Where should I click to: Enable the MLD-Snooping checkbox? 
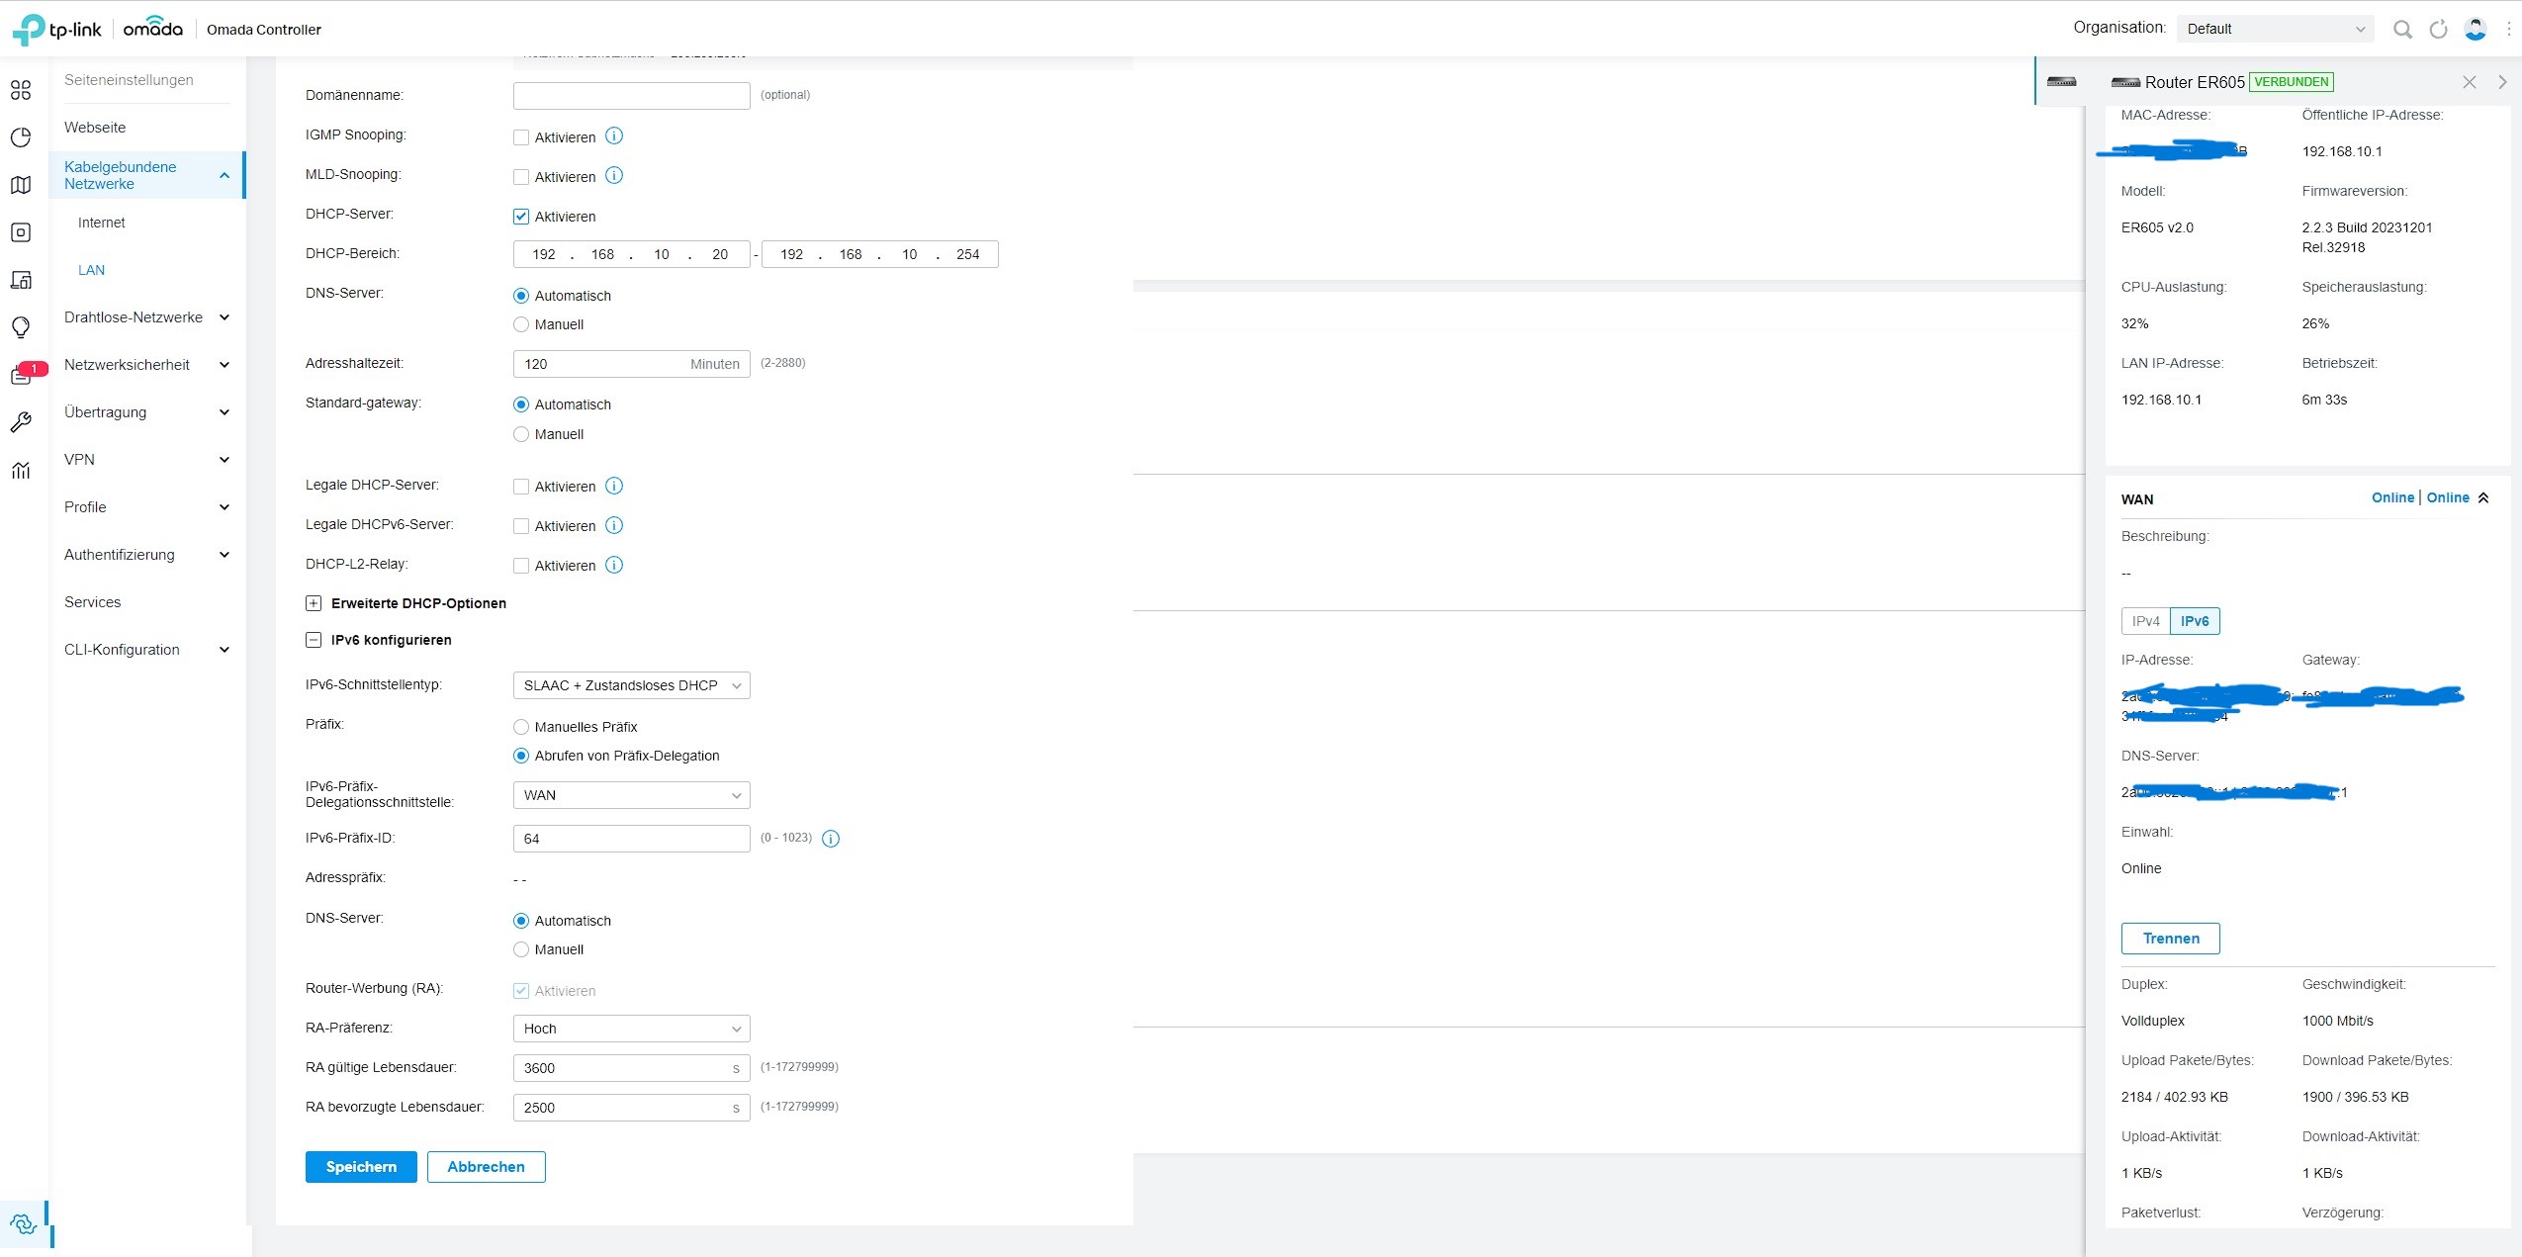(x=521, y=177)
